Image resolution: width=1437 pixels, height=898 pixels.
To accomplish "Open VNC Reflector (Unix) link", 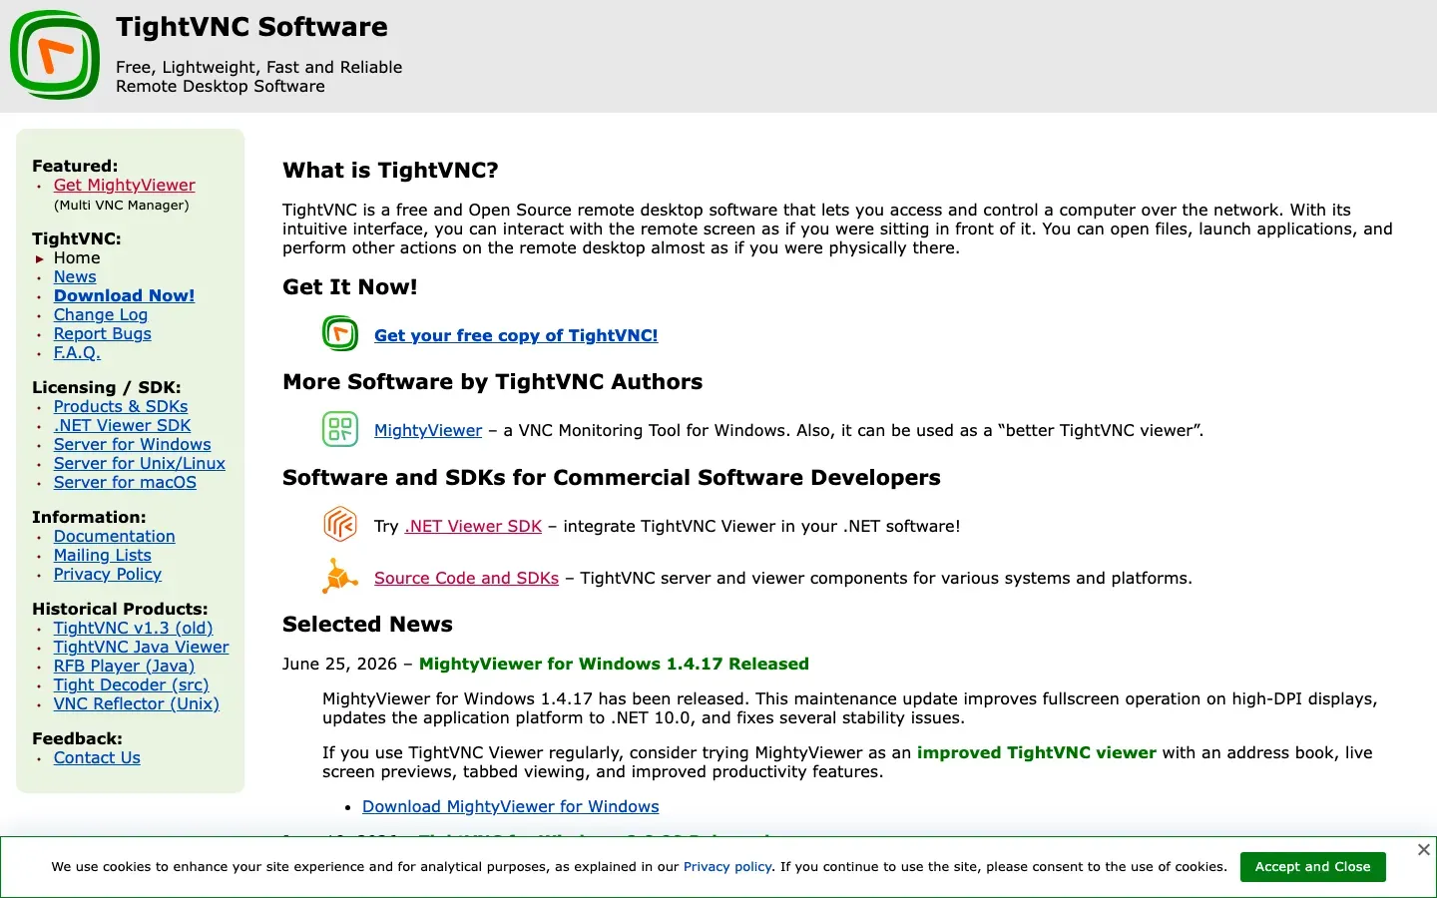I will coord(137,703).
